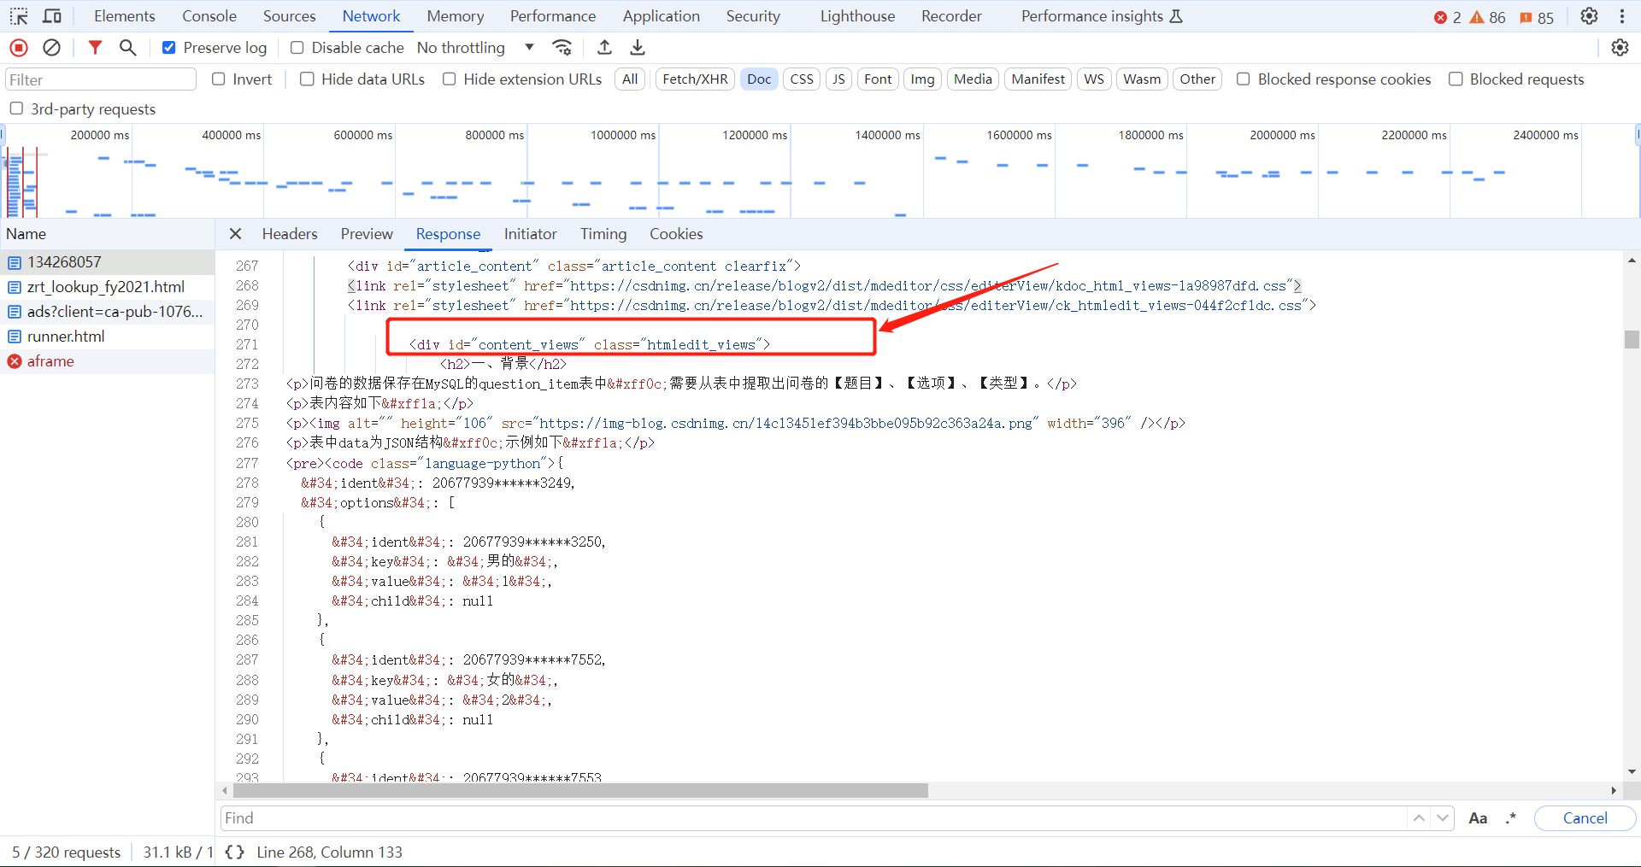Stop recording network log
This screenshot has height=867, width=1641.
point(19,48)
